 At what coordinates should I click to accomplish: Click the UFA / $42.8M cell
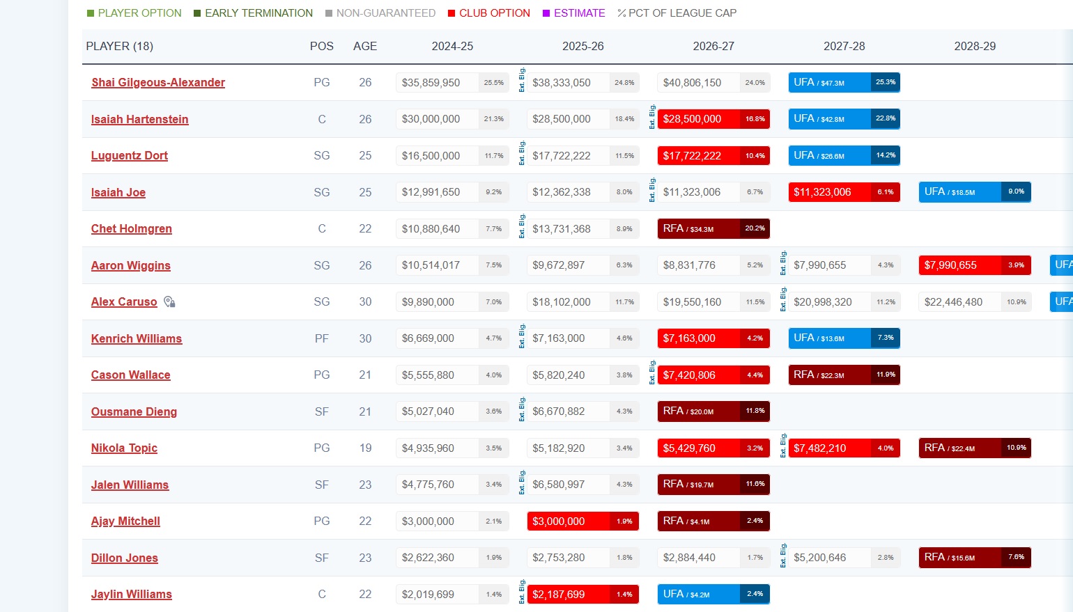tap(844, 119)
